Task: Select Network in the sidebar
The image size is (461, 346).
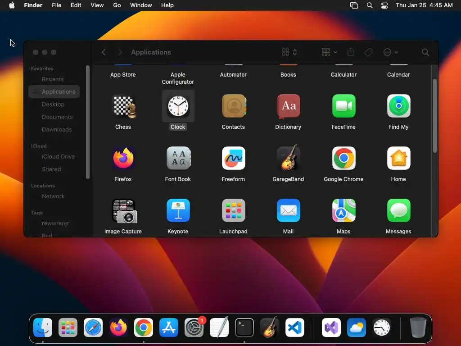Action: coord(54,196)
